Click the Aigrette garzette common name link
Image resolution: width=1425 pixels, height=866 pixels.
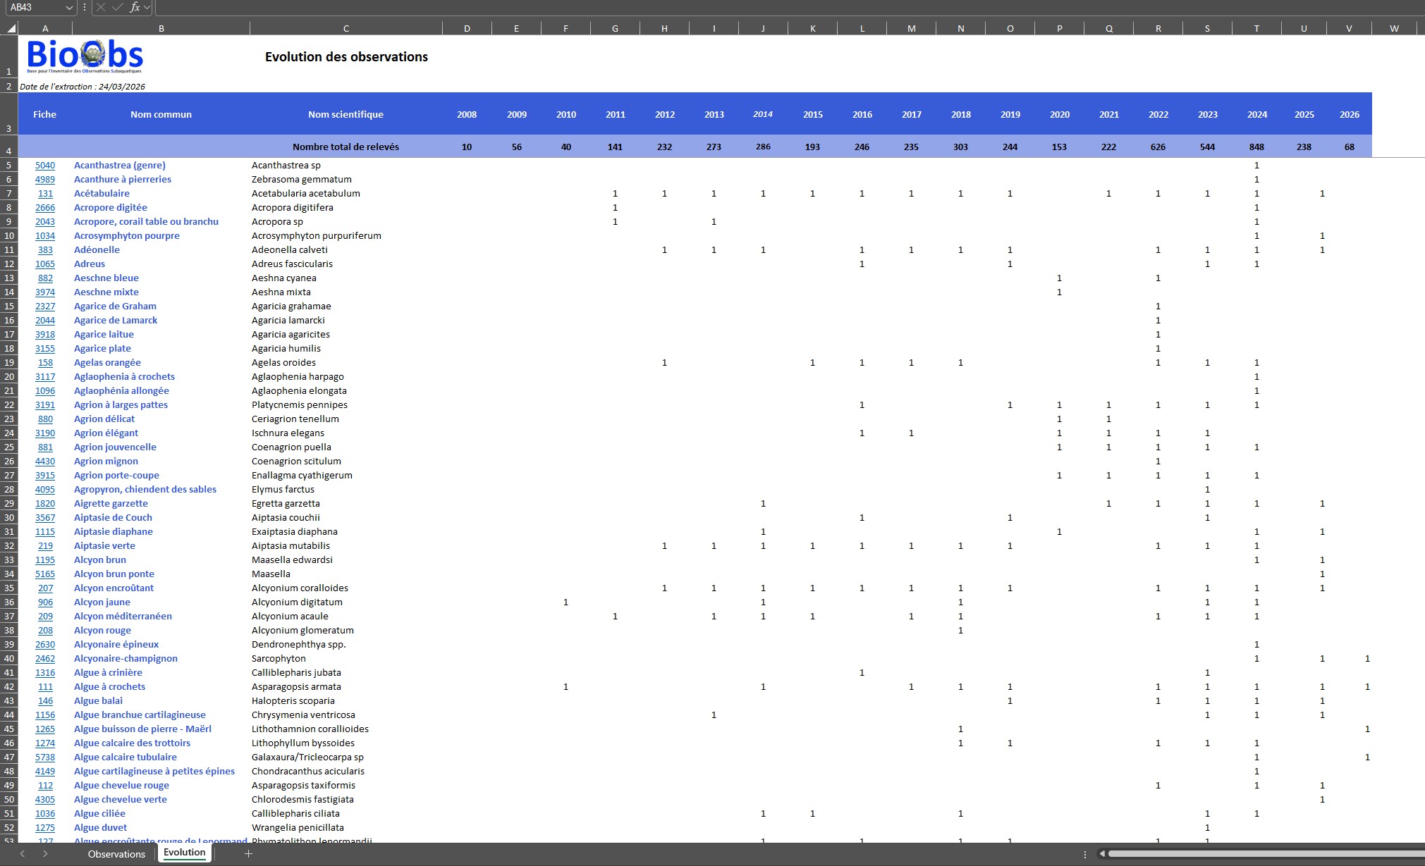tap(111, 504)
